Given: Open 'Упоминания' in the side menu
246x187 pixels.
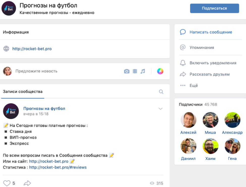Looking at the screenshot, I should tap(202, 48).
